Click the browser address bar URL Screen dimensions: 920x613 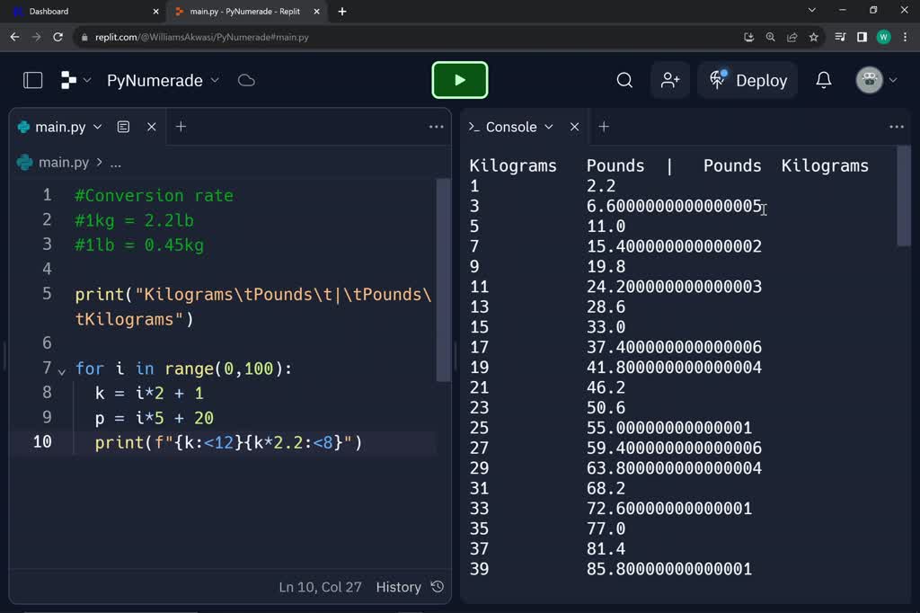pos(202,37)
